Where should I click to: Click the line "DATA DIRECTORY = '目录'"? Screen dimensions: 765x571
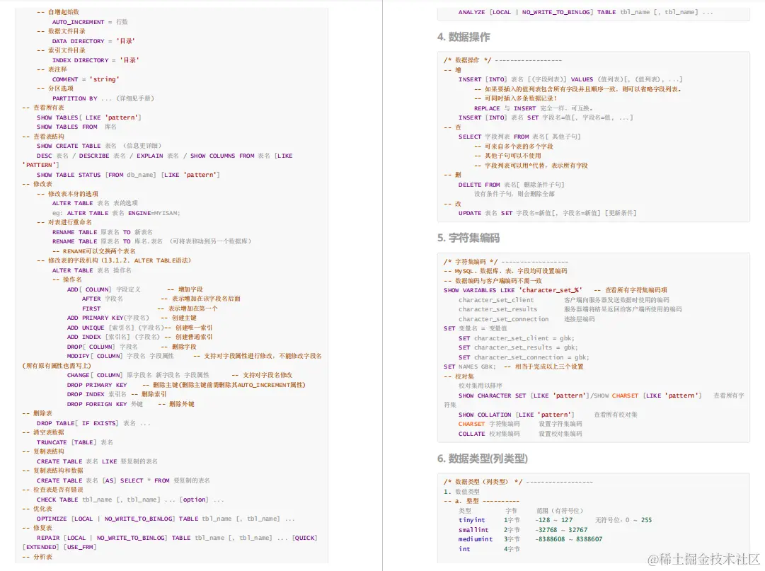93,41
